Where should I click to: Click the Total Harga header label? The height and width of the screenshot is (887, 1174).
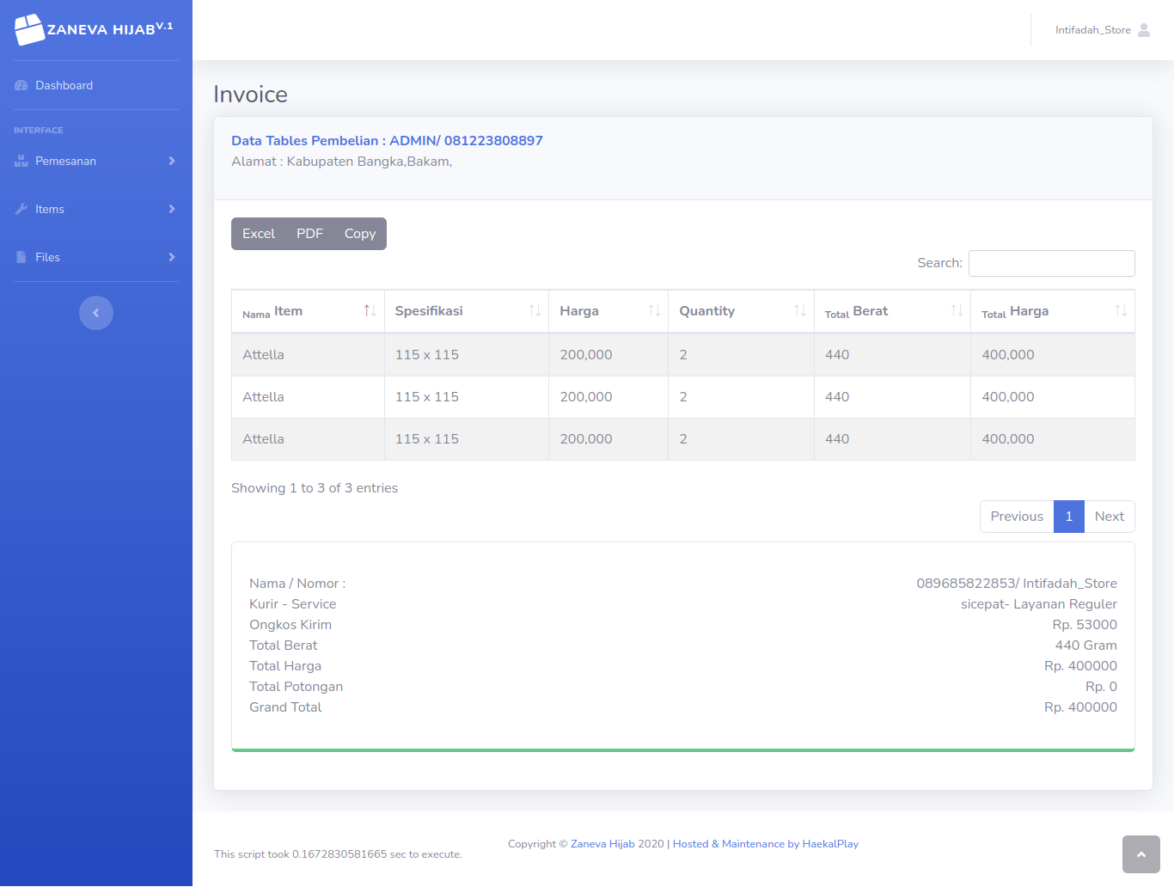(1015, 311)
